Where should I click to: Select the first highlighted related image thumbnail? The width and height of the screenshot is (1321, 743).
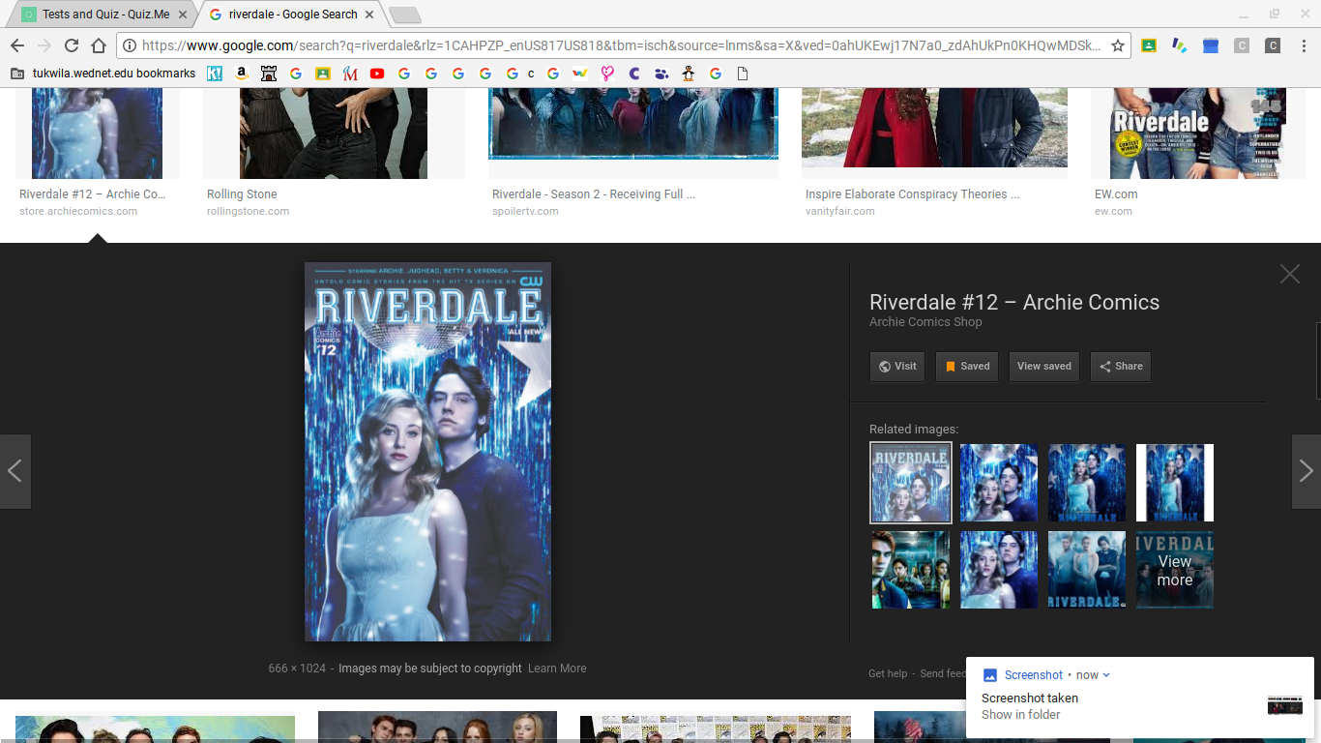911,483
